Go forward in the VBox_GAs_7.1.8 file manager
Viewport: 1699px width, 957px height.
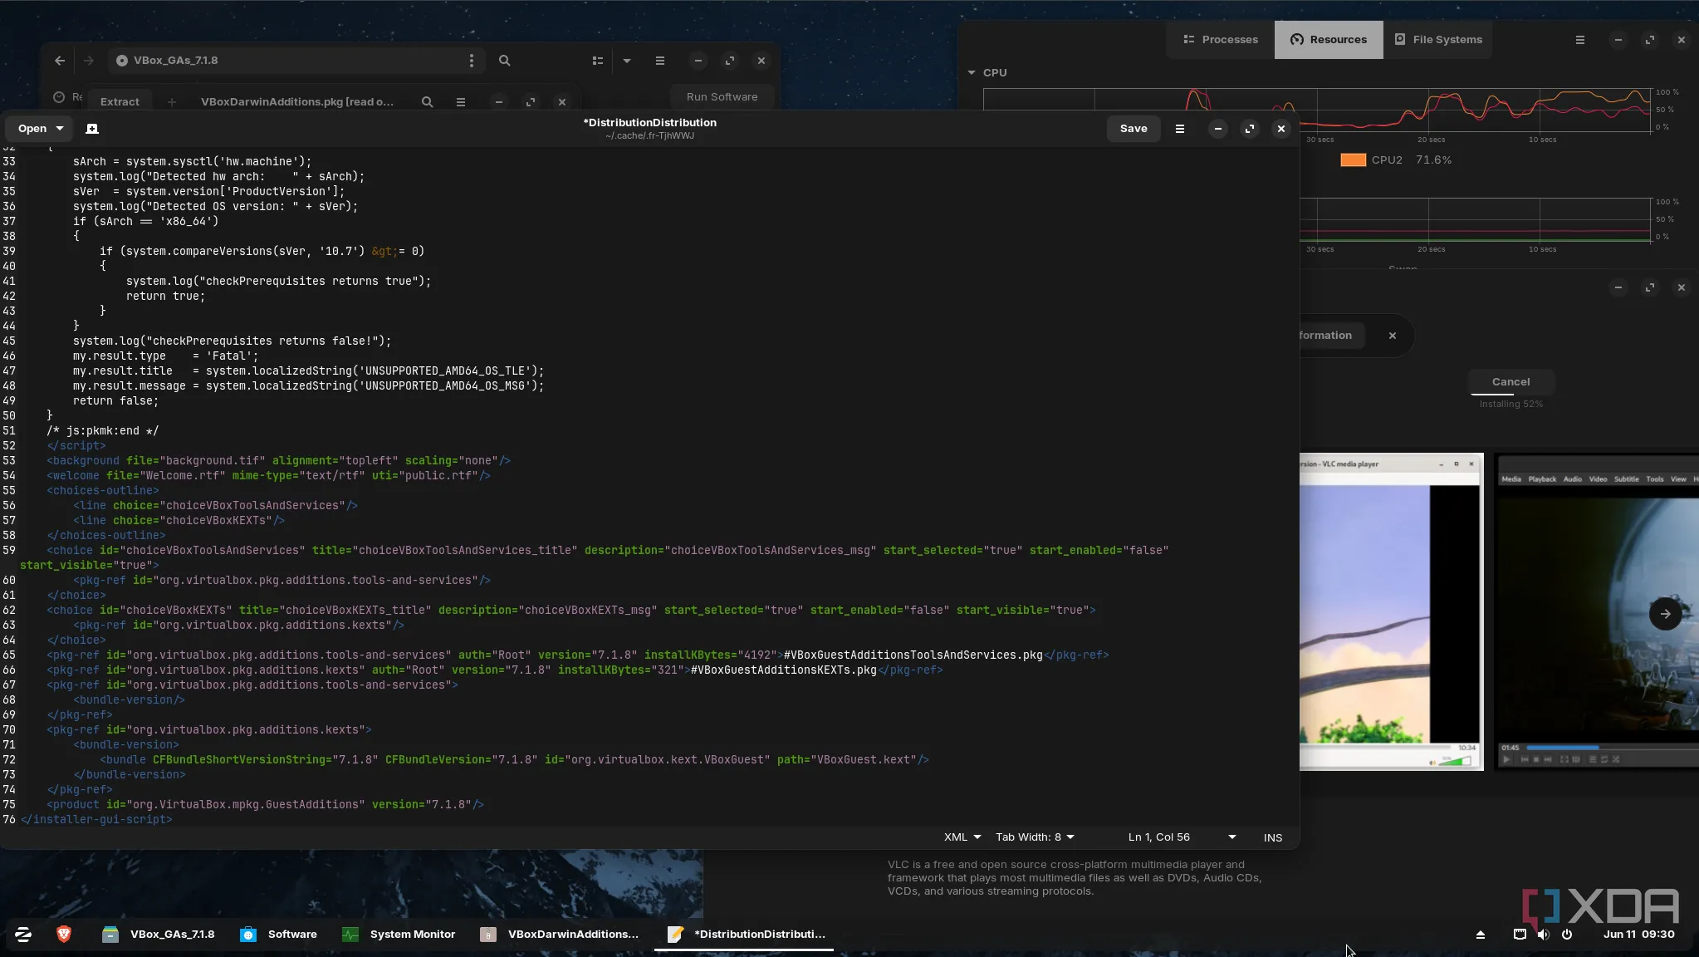(x=88, y=61)
